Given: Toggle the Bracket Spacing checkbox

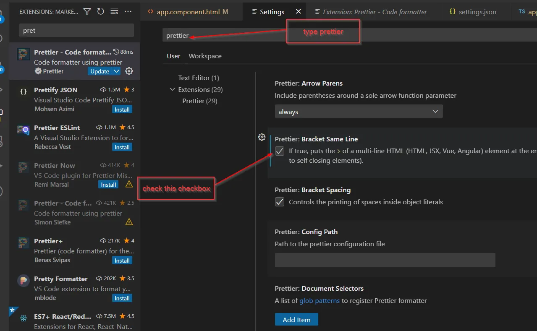Looking at the screenshot, I should tap(280, 202).
